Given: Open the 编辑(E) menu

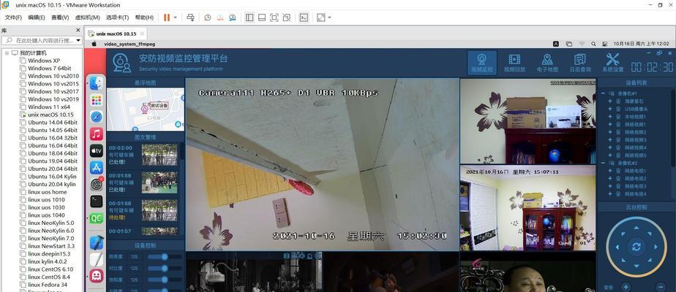Looking at the screenshot, I should [37, 18].
